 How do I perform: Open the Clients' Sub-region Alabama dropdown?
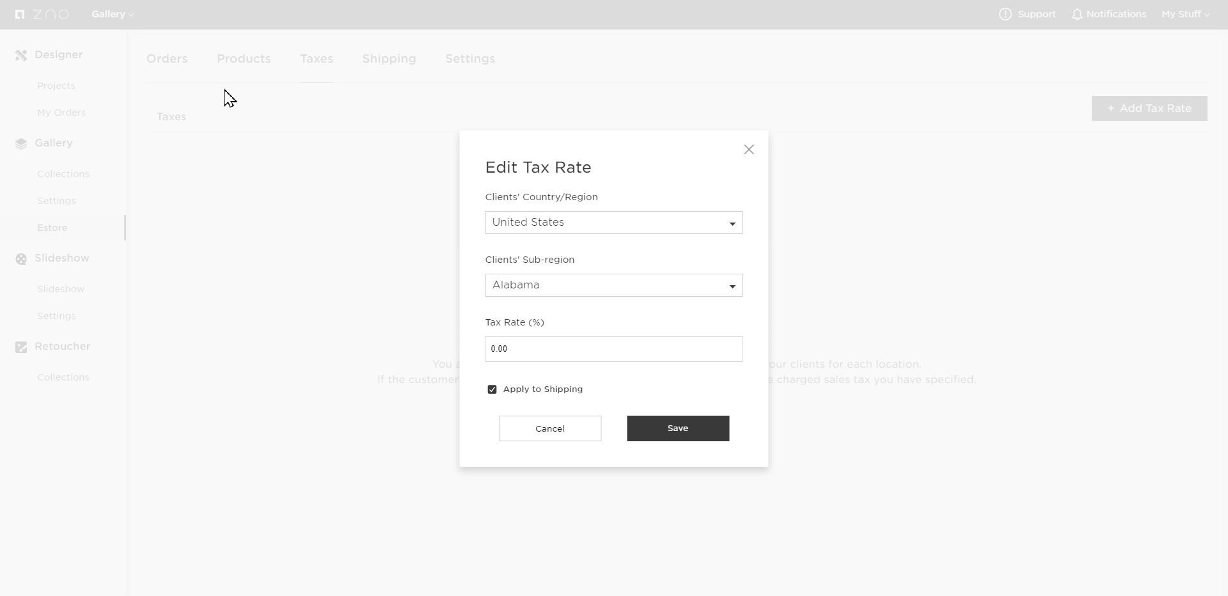[x=614, y=285]
